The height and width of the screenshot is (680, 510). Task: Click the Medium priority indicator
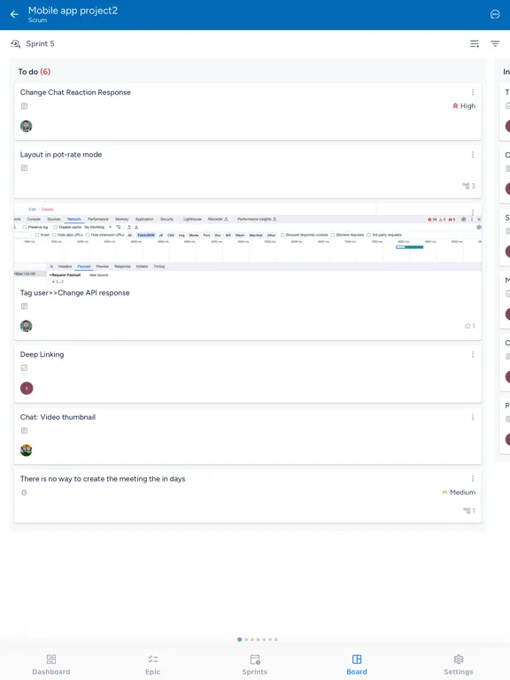459,492
